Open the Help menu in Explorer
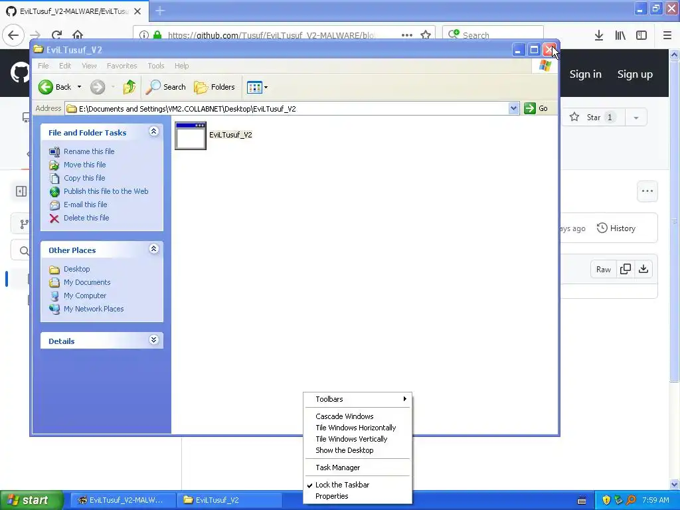 tap(182, 66)
